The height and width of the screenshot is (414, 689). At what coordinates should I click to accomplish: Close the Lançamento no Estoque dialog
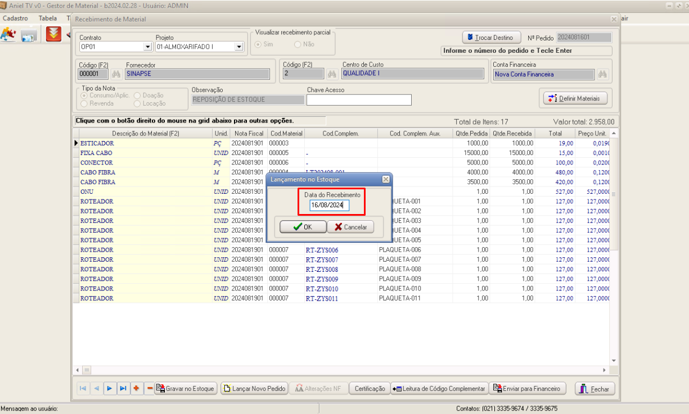(x=385, y=179)
